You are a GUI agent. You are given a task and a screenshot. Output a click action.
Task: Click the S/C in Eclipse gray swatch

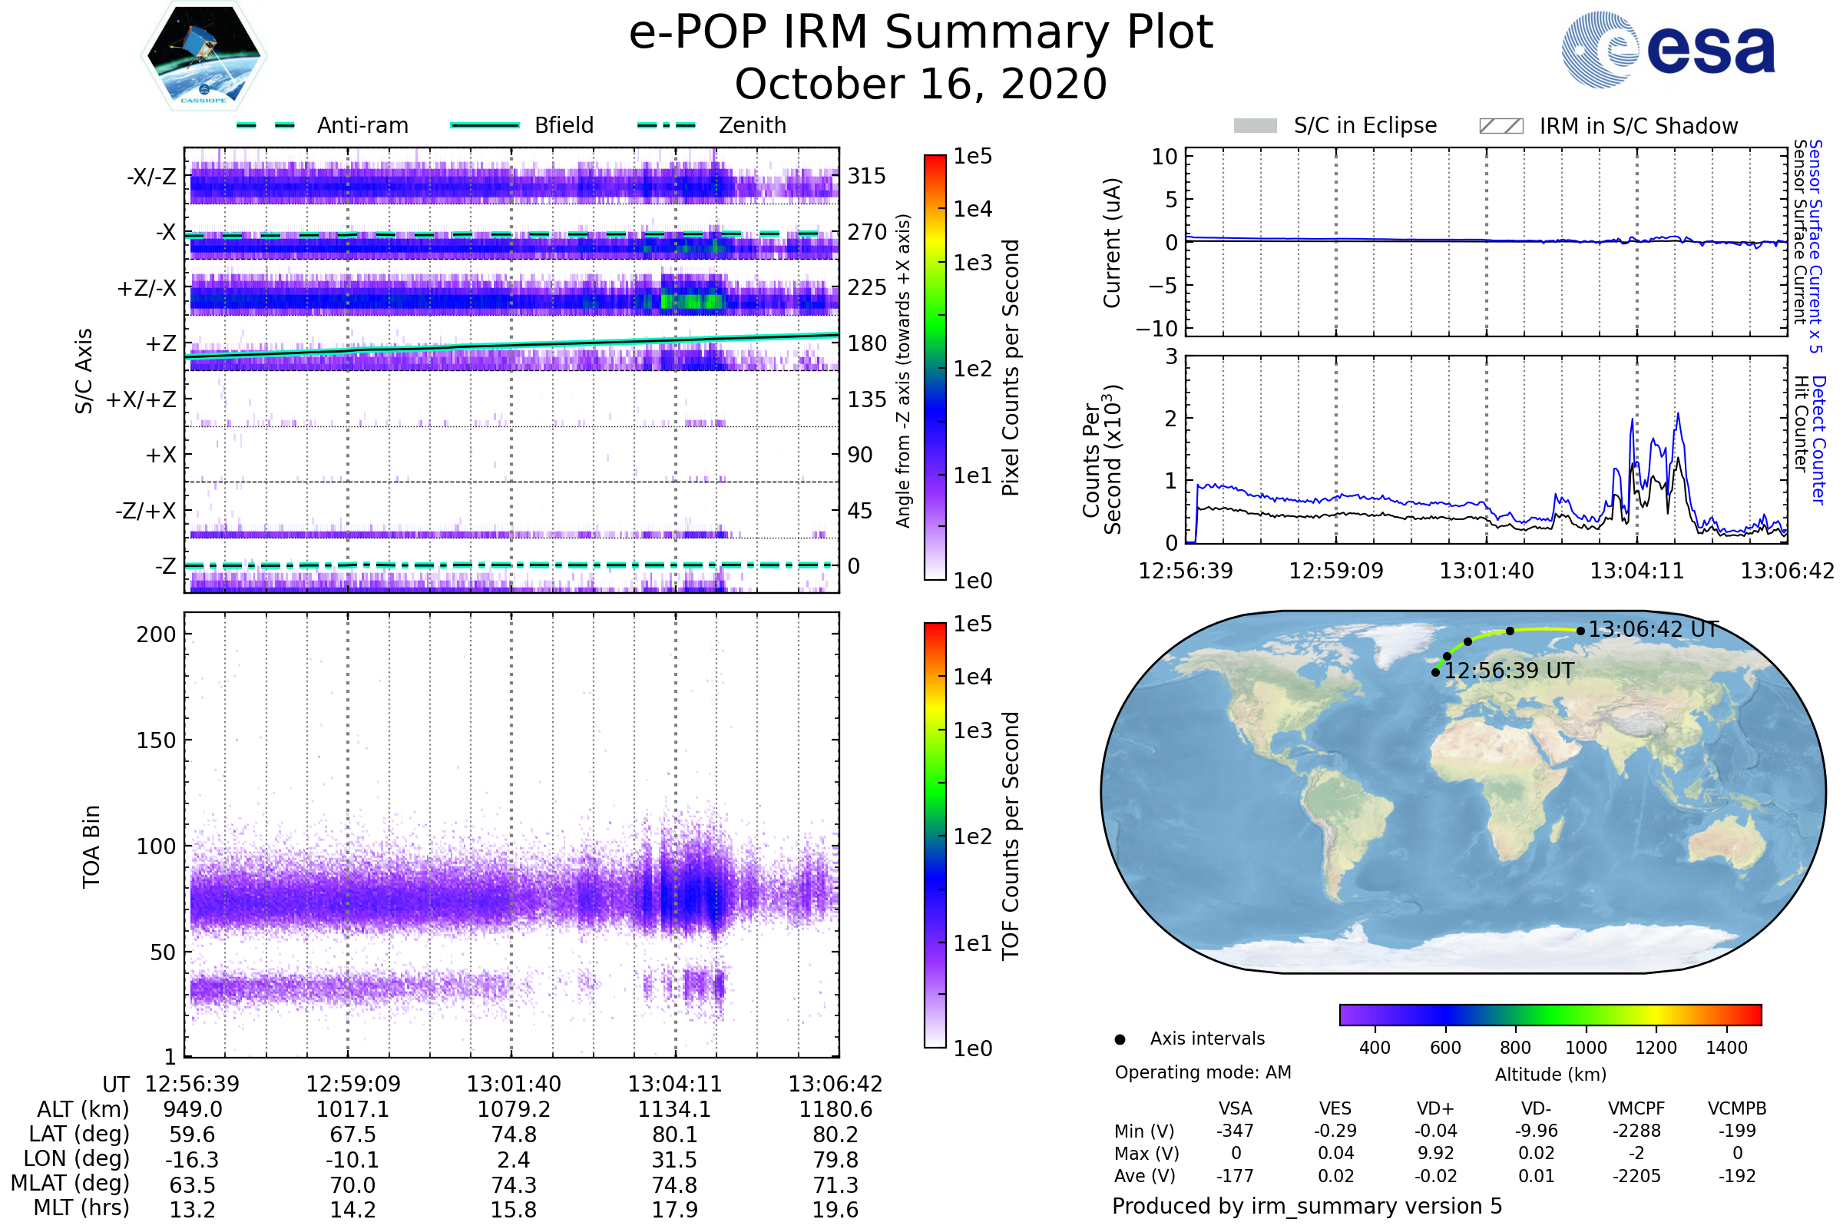click(1255, 126)
